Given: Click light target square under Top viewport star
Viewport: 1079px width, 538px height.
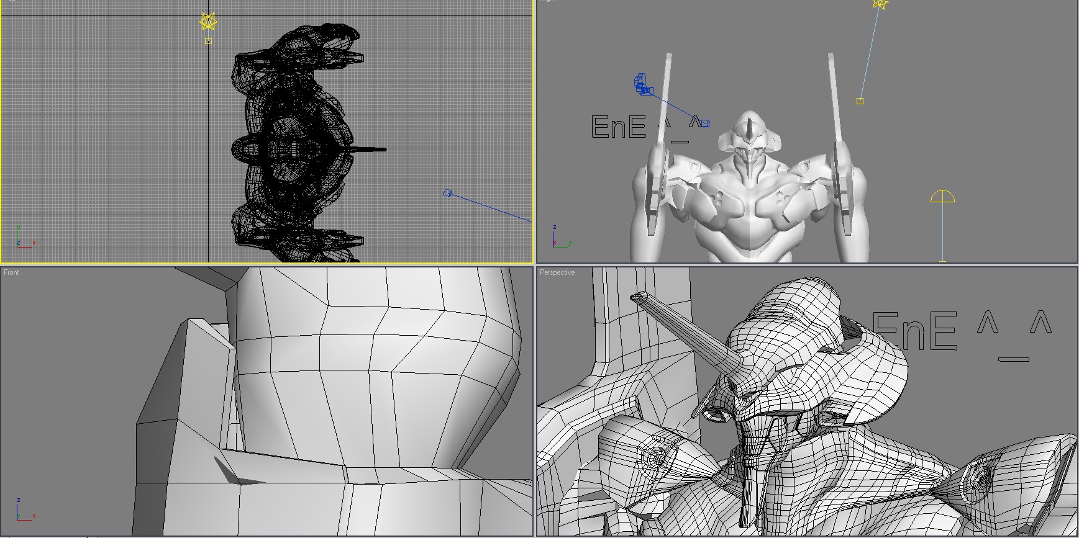Looking at the screenshot, I should [x=208, y=42].
